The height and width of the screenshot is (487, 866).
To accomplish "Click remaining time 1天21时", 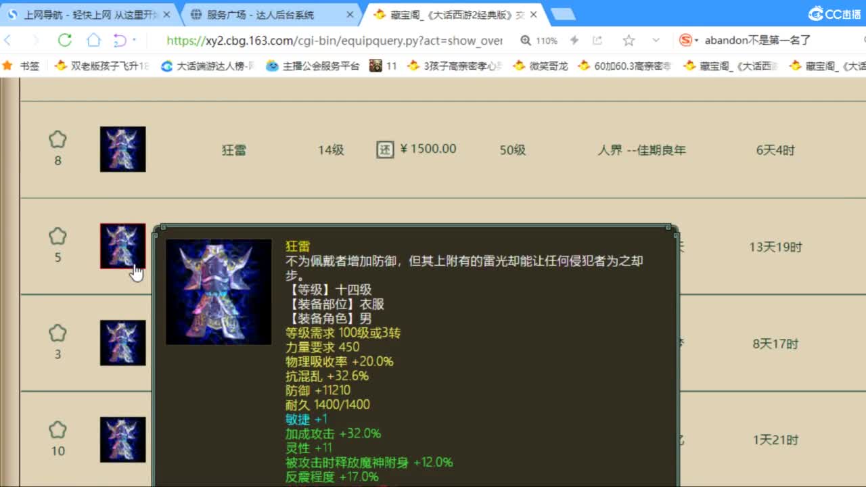I will tap(775, 440).
